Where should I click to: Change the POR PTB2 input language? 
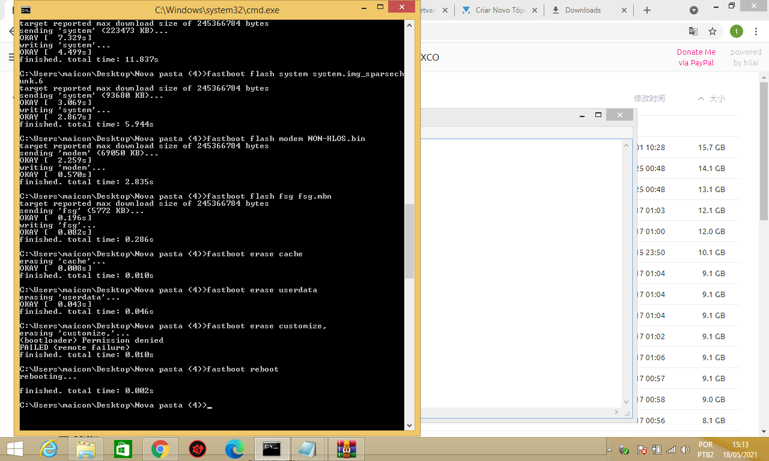705,450
